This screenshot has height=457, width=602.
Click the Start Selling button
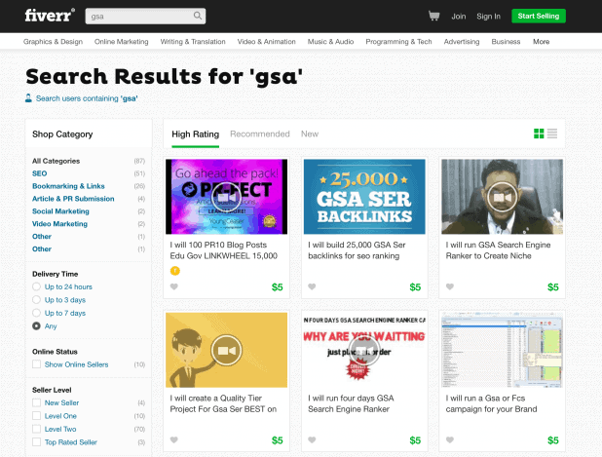tap(539, 17)
